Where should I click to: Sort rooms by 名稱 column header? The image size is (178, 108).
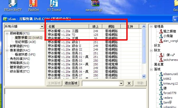click(68, 27)
